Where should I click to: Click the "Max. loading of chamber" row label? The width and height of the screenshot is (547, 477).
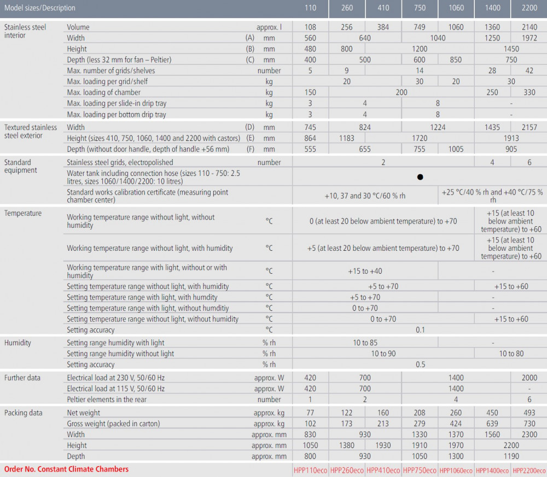103,92
